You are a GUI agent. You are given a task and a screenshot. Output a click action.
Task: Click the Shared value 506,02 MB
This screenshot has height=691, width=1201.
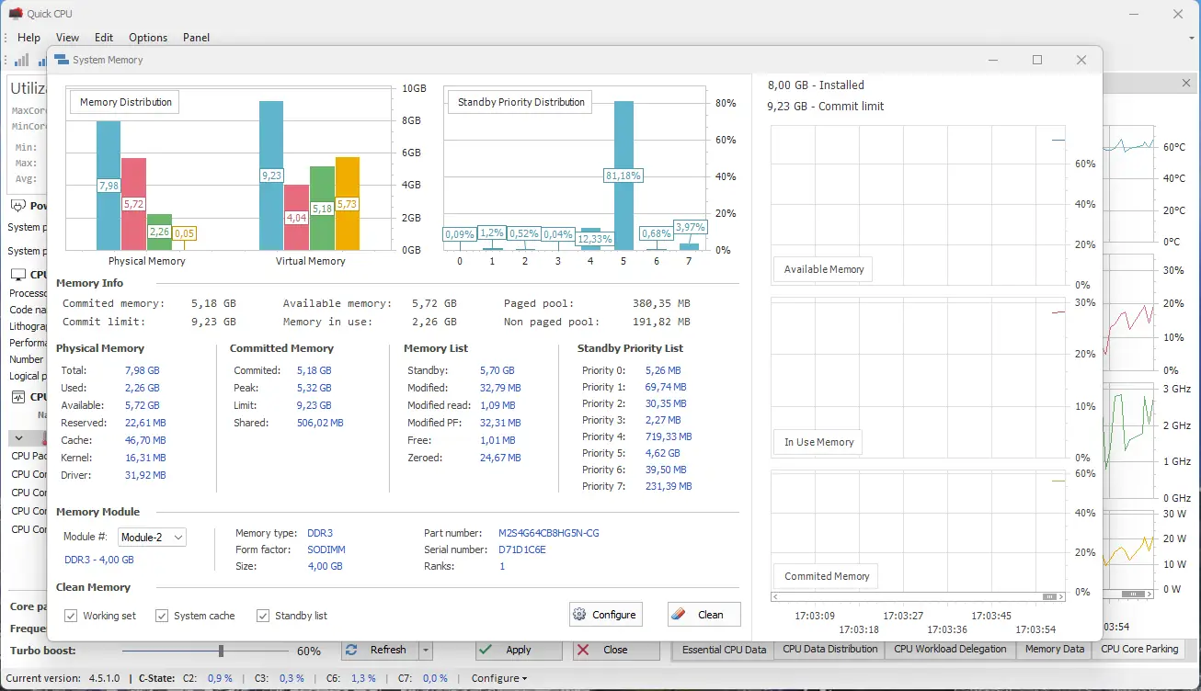pyautogui.click(x=320, y=423)
